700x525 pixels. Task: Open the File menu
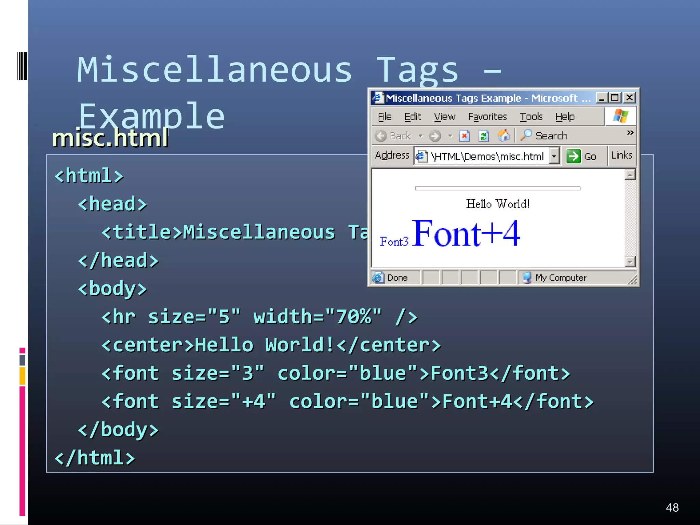click(x=385, y=117)
